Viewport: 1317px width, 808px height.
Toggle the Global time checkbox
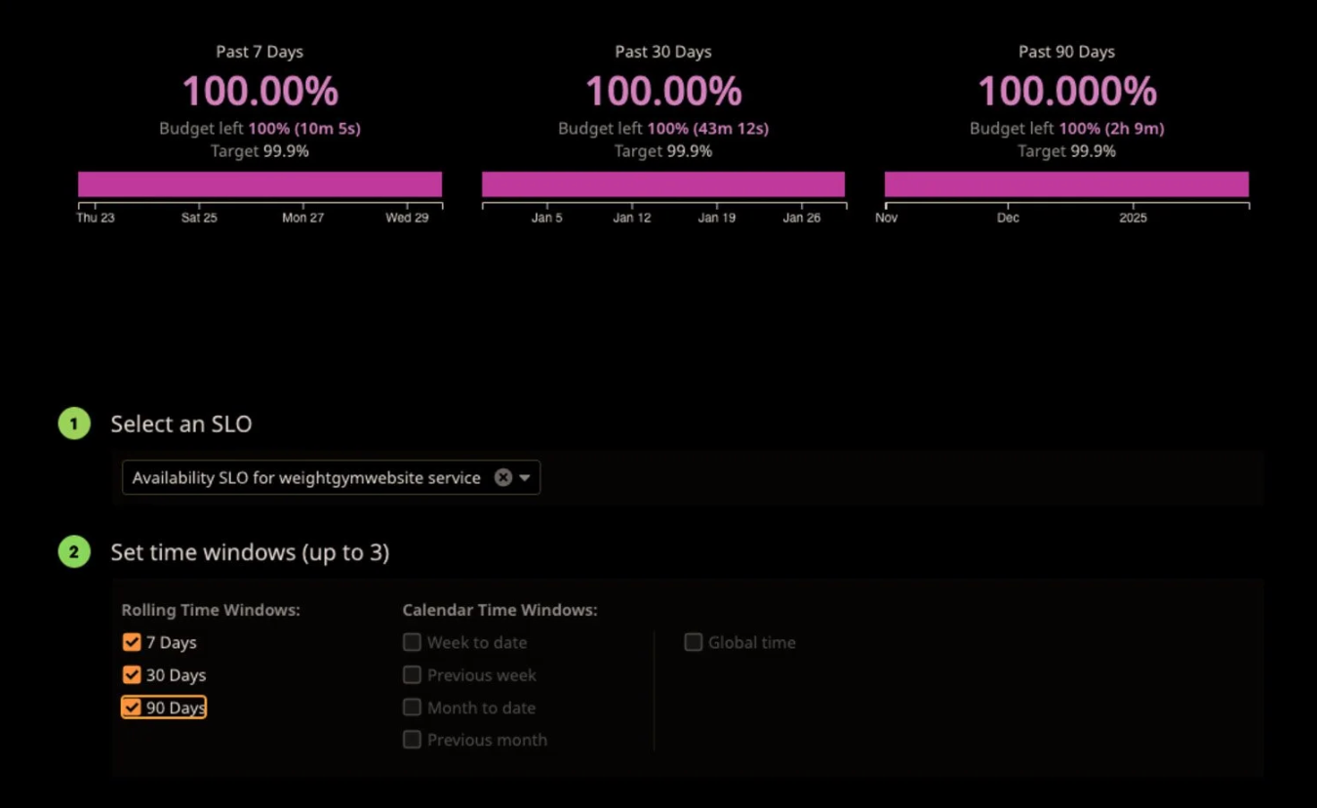coord(693,642)
